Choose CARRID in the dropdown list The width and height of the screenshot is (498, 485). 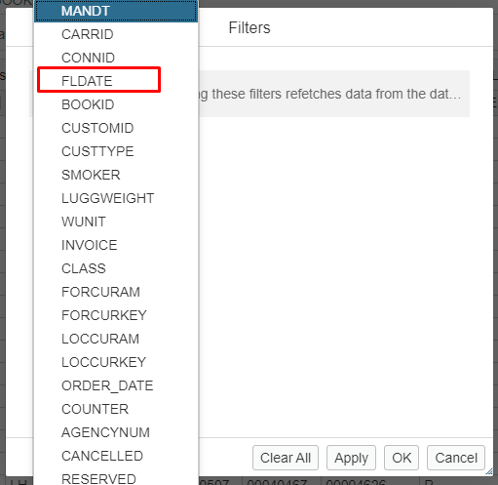(x=116, y=34)
